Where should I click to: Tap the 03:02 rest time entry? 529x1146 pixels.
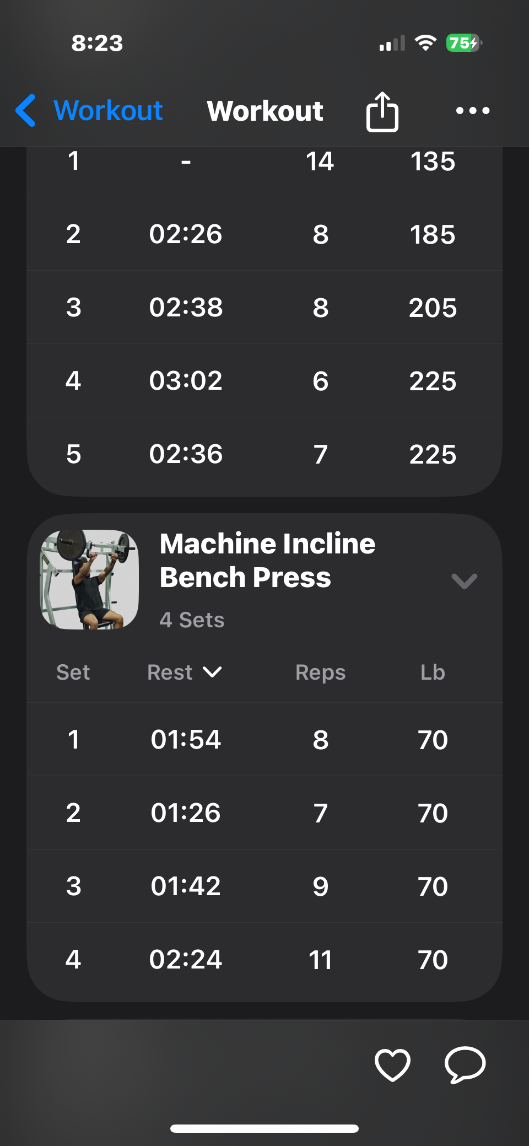click(186, 381)
